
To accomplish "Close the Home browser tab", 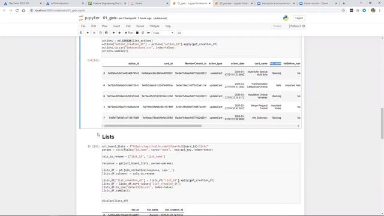I will coord(167,4).
